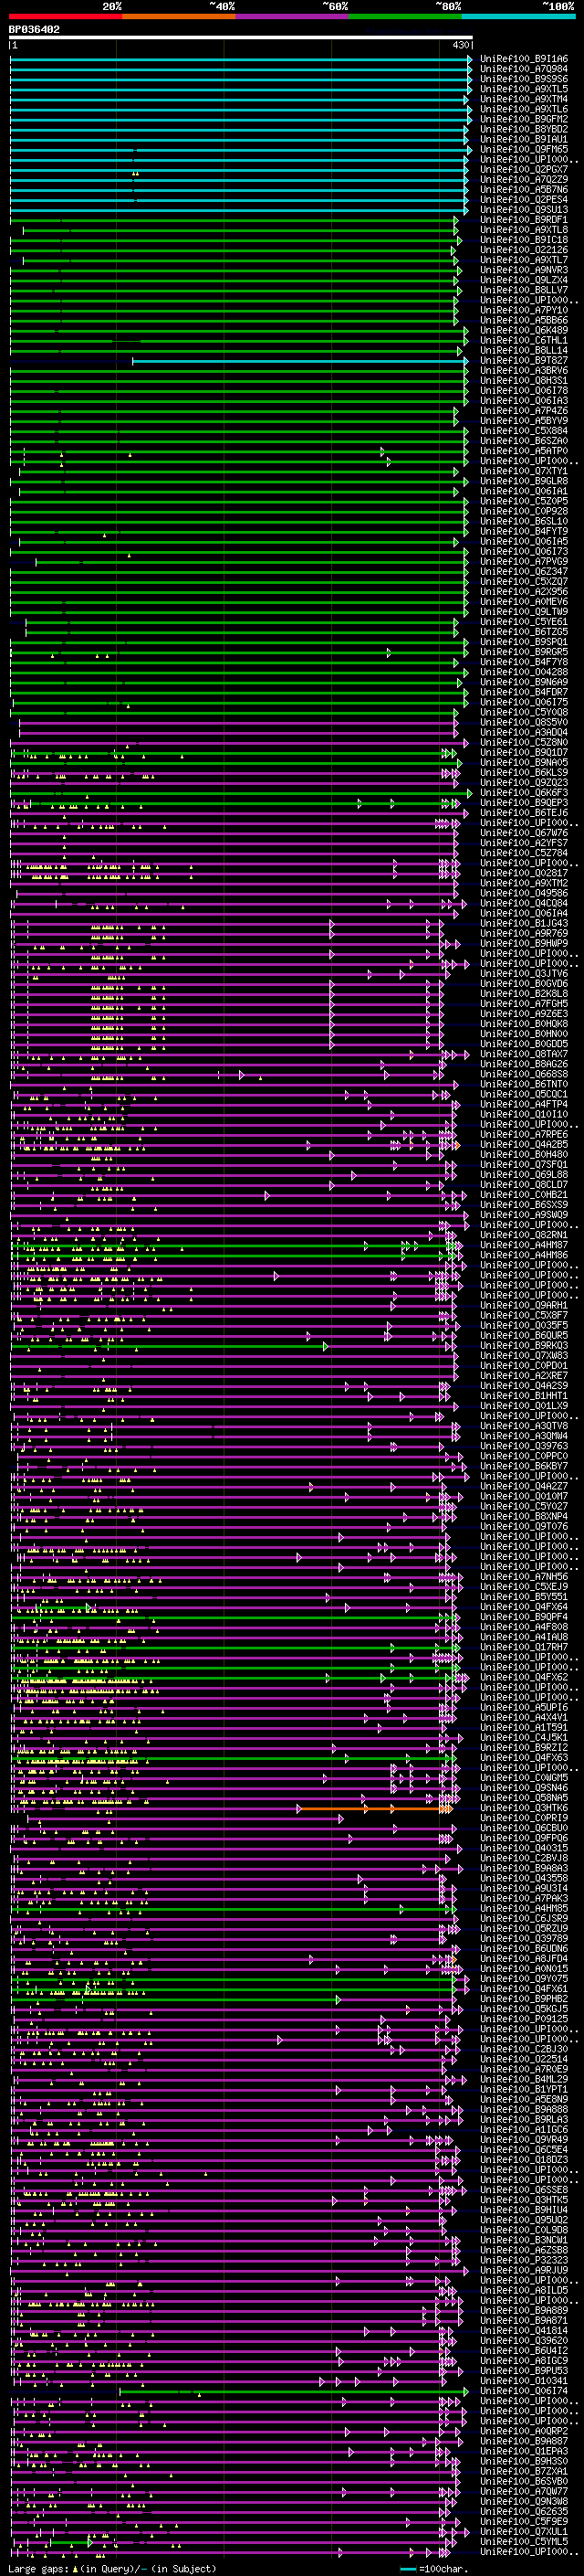The image size is (584, 2576).
Task: Click the UniRef100_B4FYT9 label
Action: [524, 531]
